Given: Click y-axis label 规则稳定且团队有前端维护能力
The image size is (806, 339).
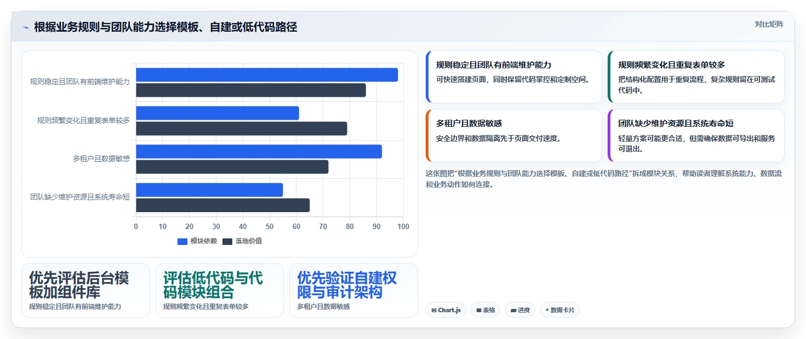Looking at the screenshot, I should (x=80, y=81).
